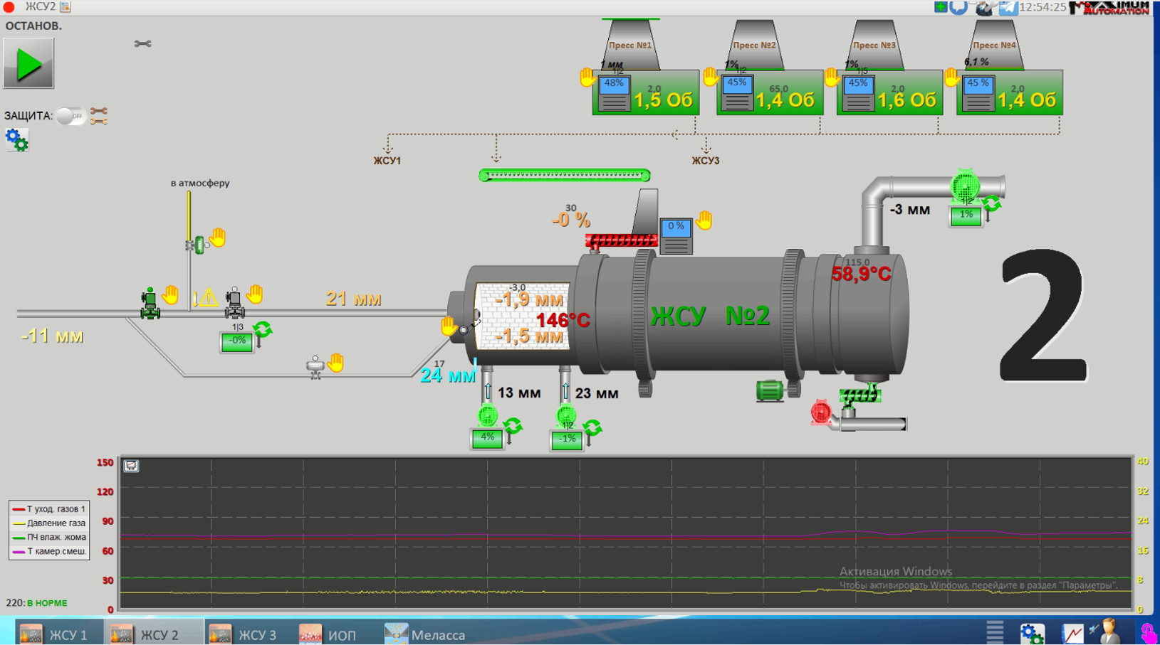
Task: Click the green discharge screw at drum outlet
Action: click(859, 395)
